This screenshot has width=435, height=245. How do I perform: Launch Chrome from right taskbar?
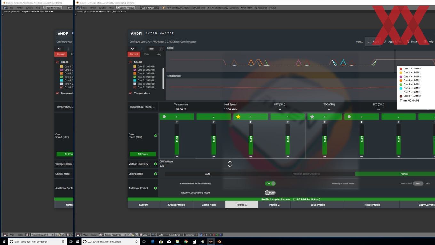tap(186, 242)
